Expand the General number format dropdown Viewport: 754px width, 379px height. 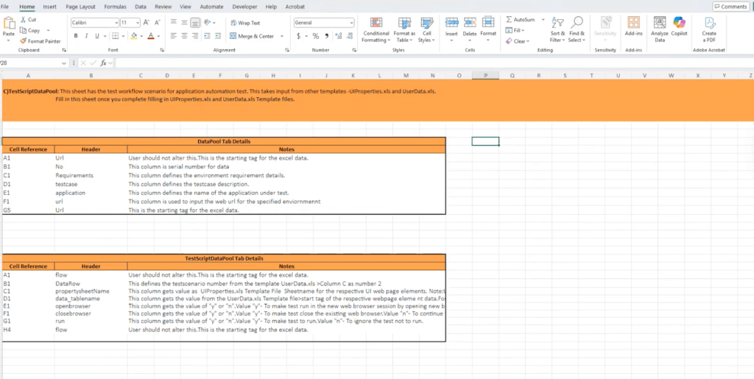pos(352,23)
